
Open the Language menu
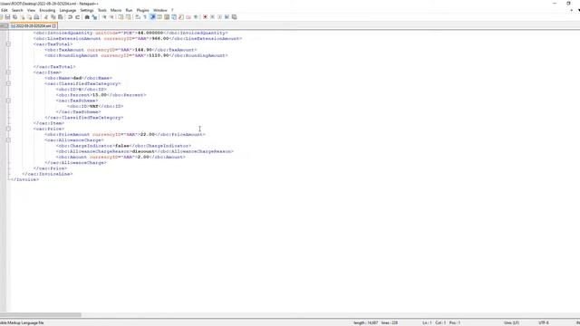click(68, 10)
